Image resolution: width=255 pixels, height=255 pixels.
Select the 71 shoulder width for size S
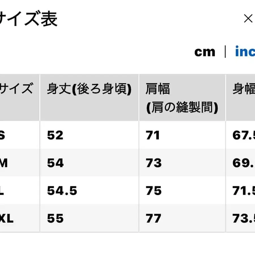tap(153, 135)
